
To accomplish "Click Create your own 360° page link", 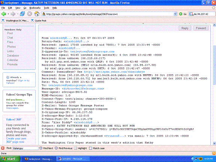I will [16, 140].
